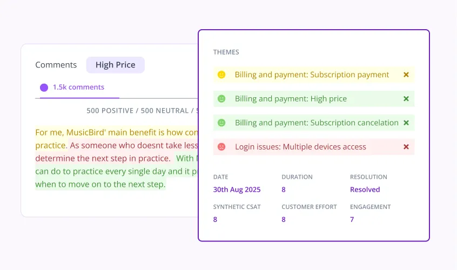Open the 1.5k comments tab
This screenshot has height=270, width=457.
[78, 87]
